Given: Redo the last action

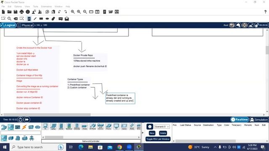Looking at the screenshot, I should (66, 12).
